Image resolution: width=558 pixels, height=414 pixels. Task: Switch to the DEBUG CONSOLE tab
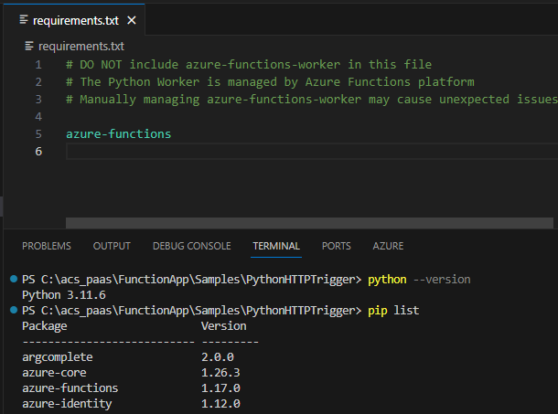click(x=192, y=246)
